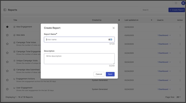Click the Description text area
The height and width of the screenshot is (103, 186).
click(79, 59)
